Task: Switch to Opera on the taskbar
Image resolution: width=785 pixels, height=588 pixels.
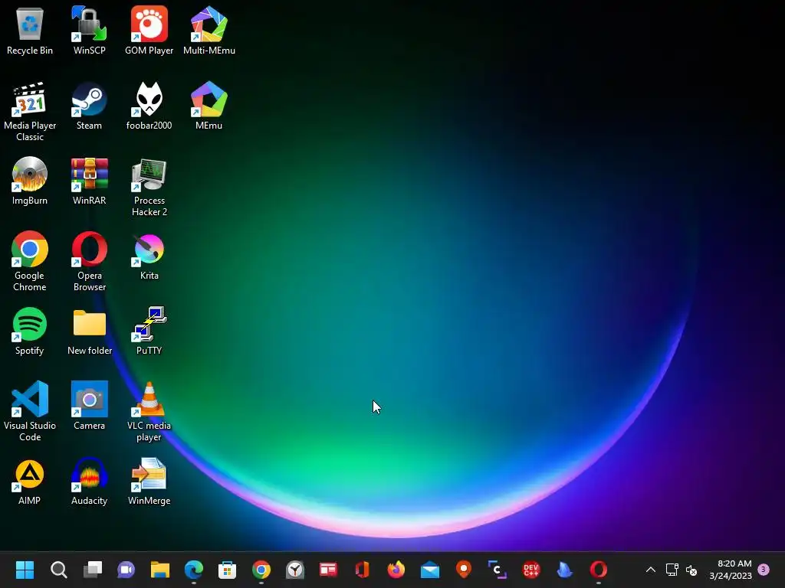Action: tap(599, 570)
